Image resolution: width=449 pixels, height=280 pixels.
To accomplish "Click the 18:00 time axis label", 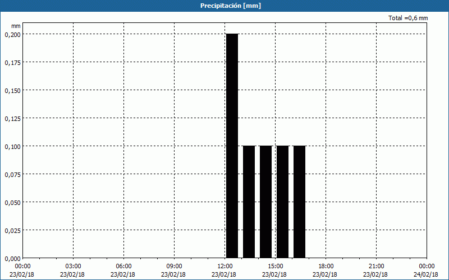I will point(326,267).
